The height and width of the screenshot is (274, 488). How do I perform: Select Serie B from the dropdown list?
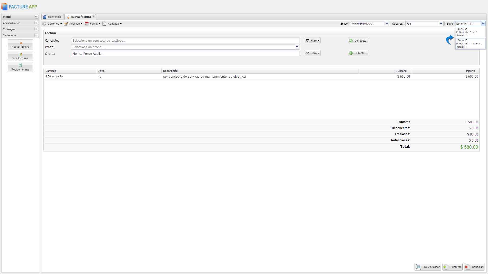point(470,43)
